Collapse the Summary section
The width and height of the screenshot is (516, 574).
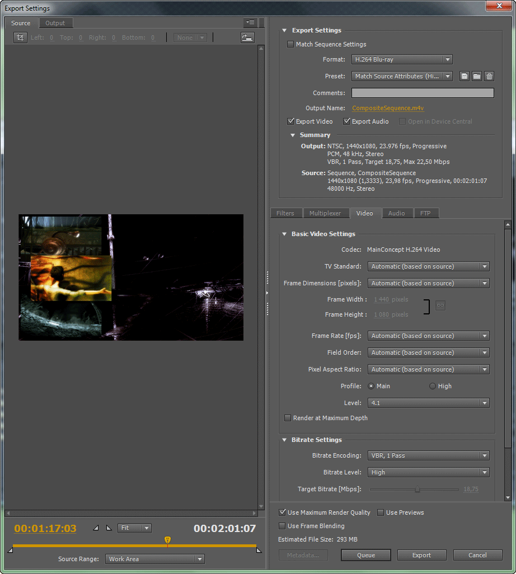[x=293, y=135]
